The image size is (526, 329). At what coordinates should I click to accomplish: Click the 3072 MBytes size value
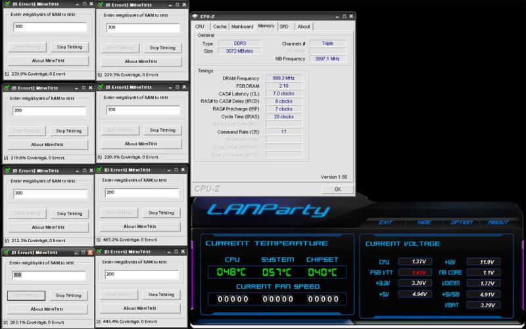tap(239, 51)
